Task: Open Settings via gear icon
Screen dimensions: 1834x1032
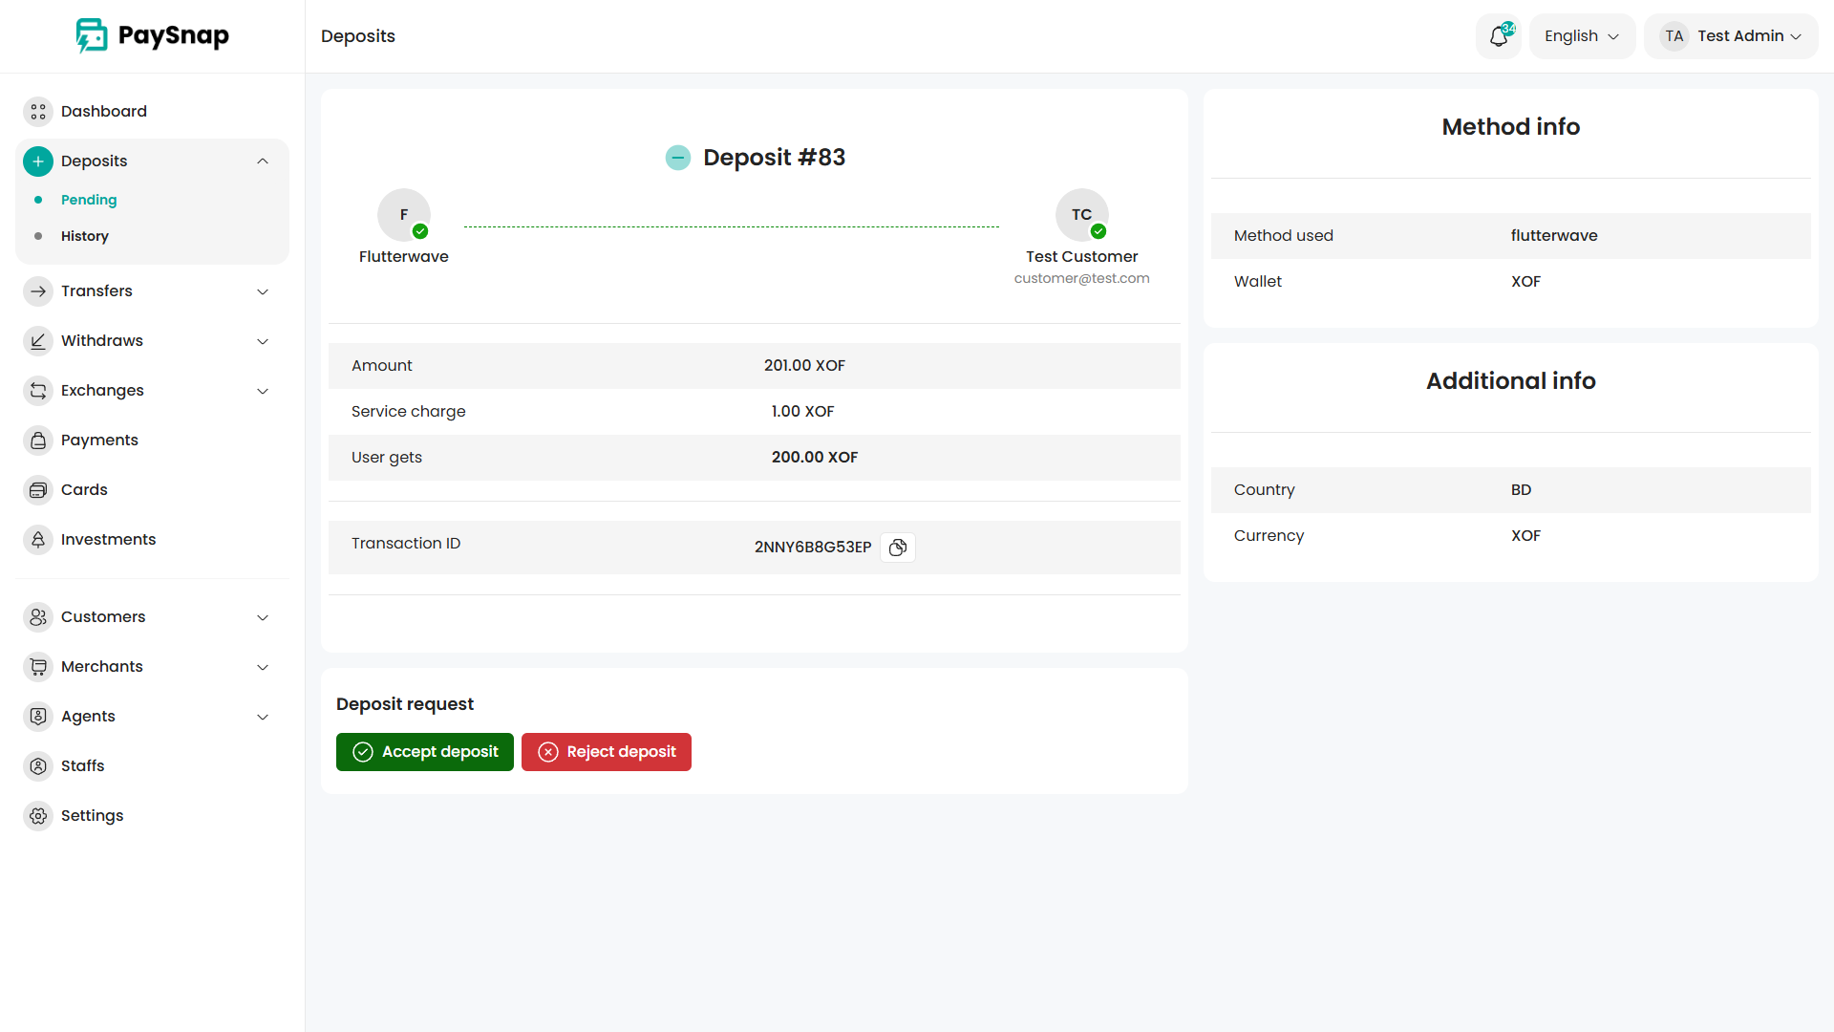Action: 38,816
